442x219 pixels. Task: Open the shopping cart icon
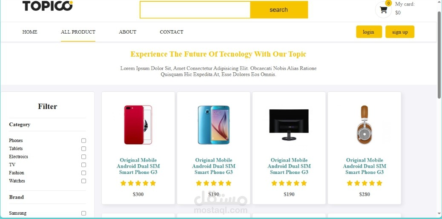383,10
